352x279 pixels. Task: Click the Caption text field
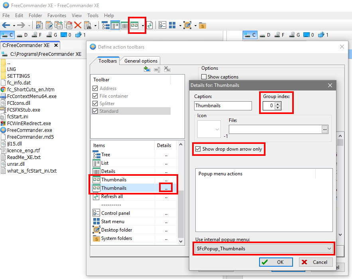coord(223,106)
